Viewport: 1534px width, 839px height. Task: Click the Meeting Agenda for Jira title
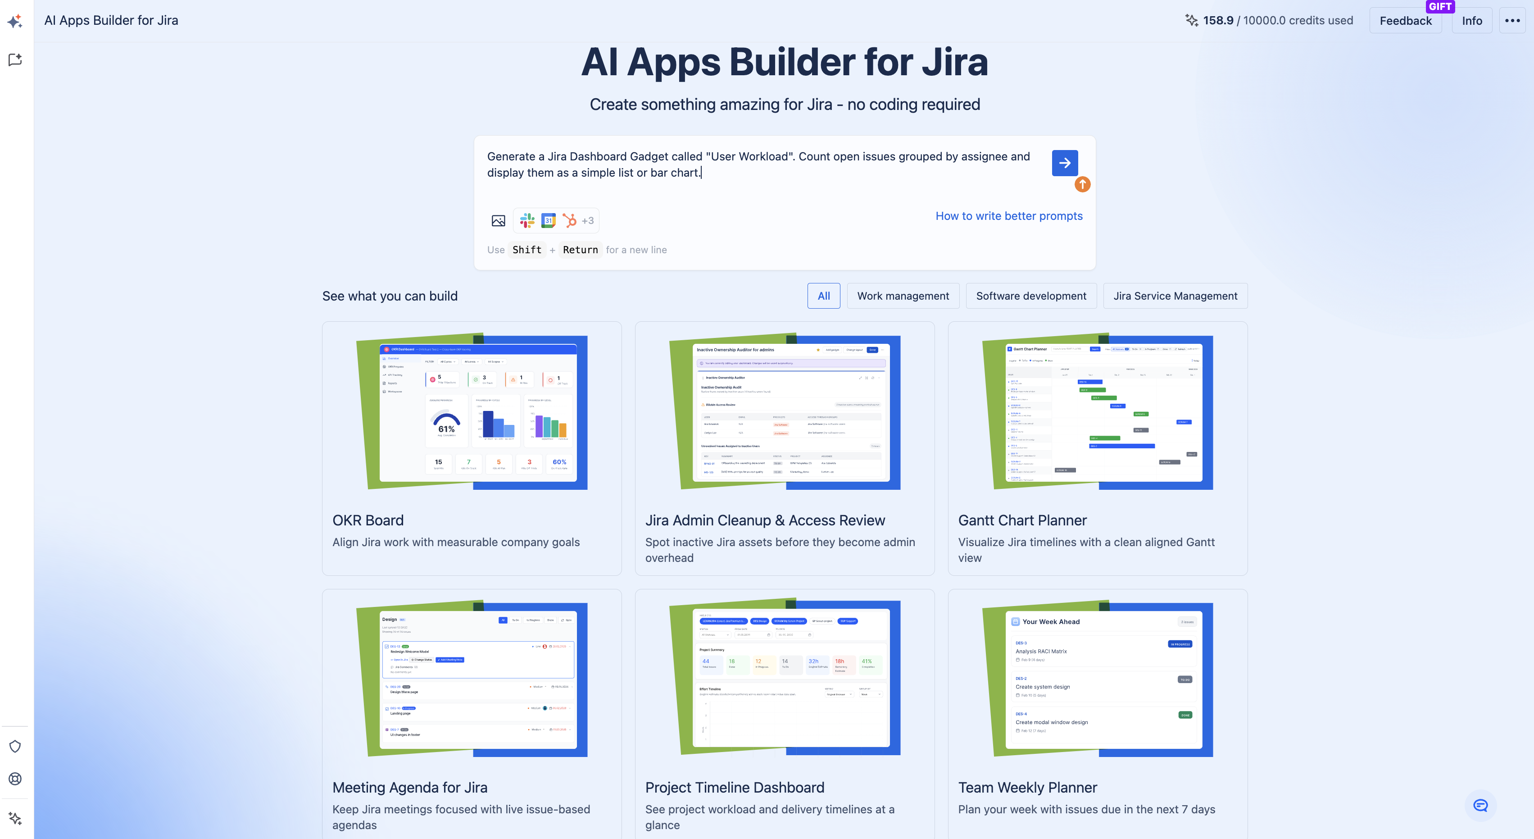[410, 788]
